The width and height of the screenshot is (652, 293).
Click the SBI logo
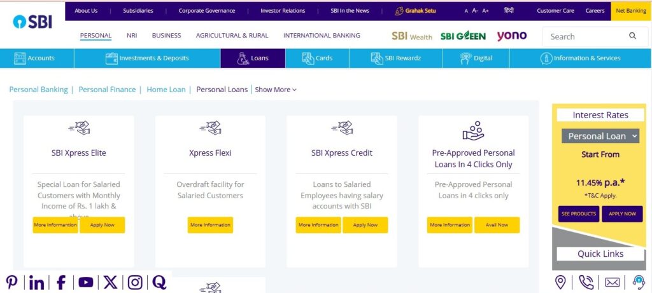coord(32,22)
